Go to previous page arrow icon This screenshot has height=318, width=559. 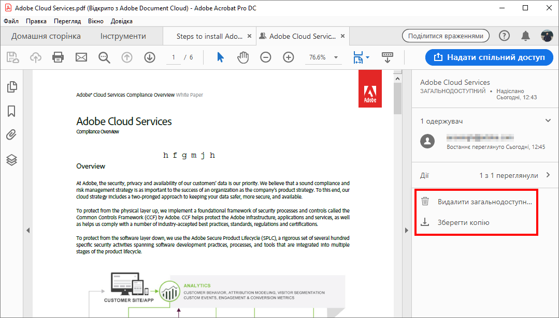click(x=127, y=57)
